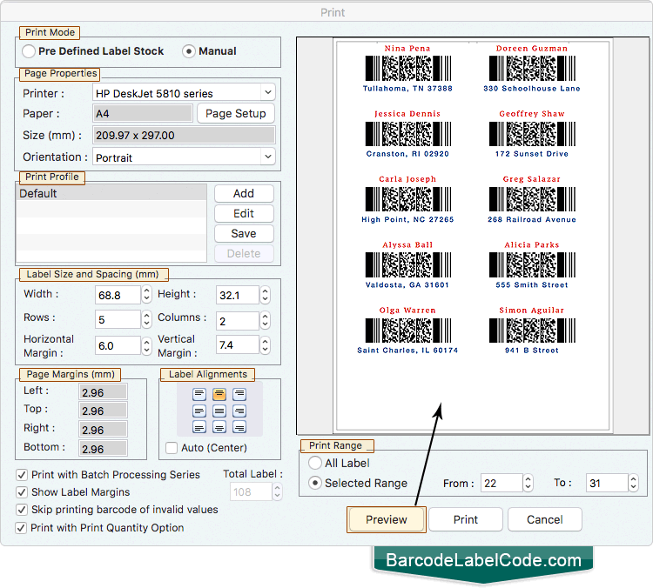Select the Default print profile row

point(111,193)
